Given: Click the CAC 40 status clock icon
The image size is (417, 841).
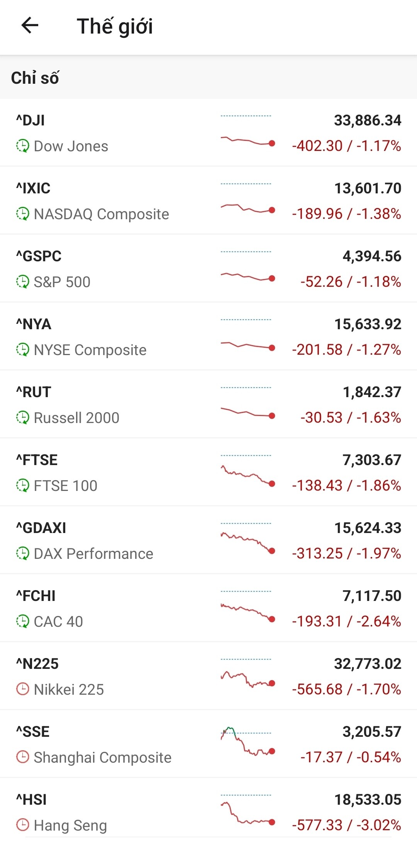Looking at the screenshot, I should (x=22, y=621).
